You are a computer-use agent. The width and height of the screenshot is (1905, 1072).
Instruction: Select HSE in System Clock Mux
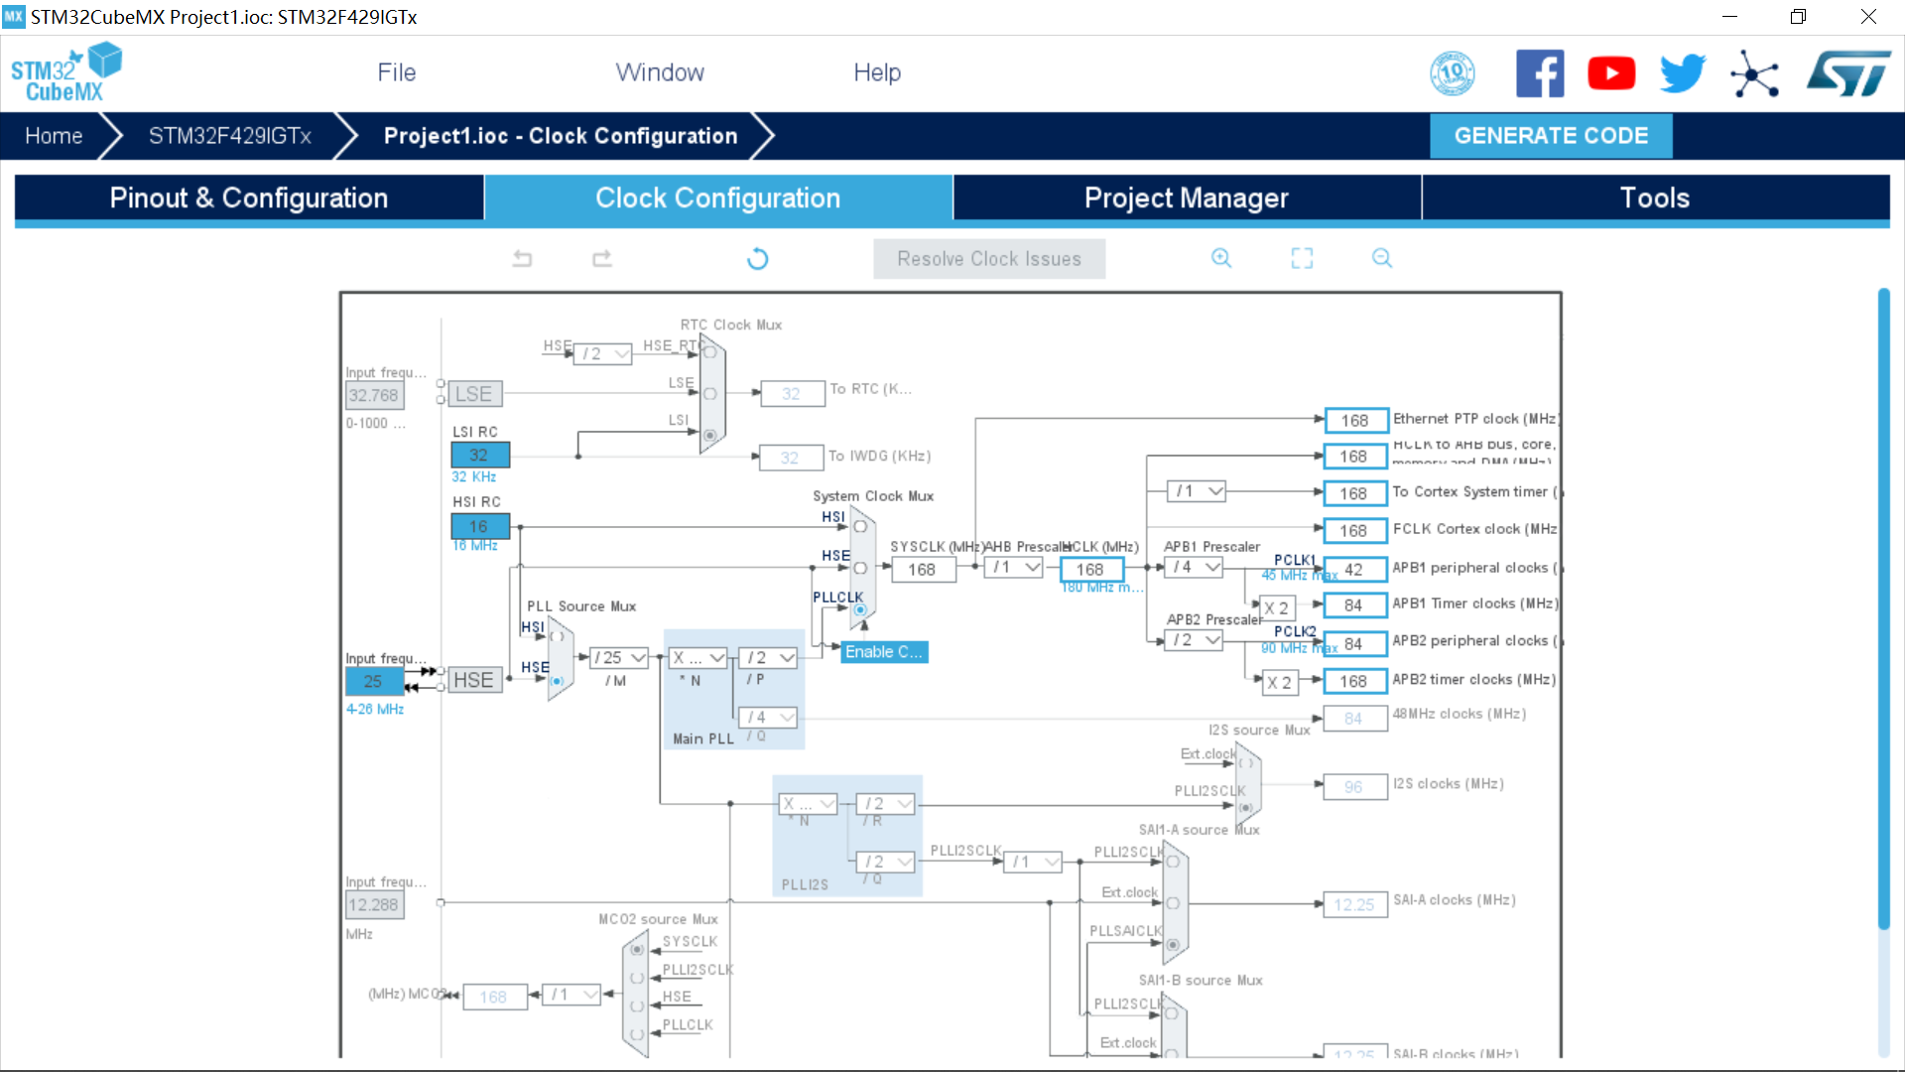(x=860, y=568)
